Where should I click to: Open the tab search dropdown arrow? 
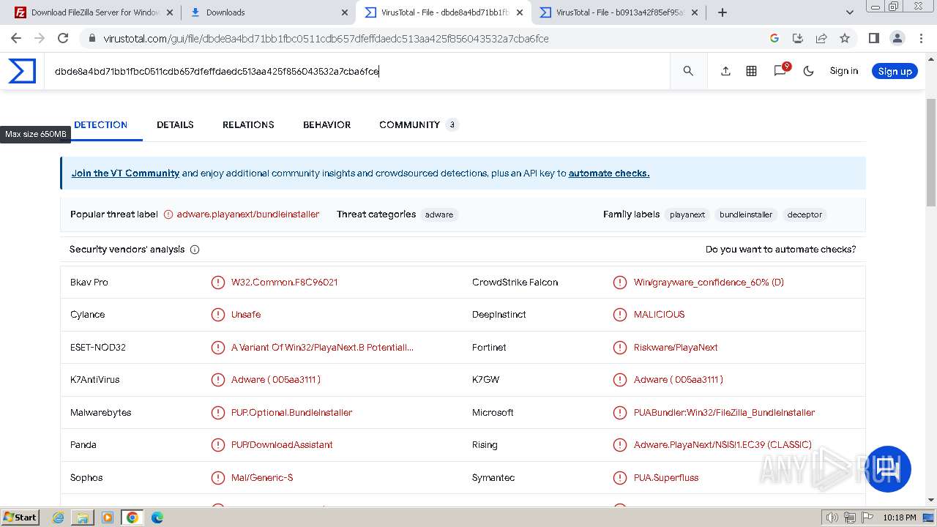coord(849,12)
